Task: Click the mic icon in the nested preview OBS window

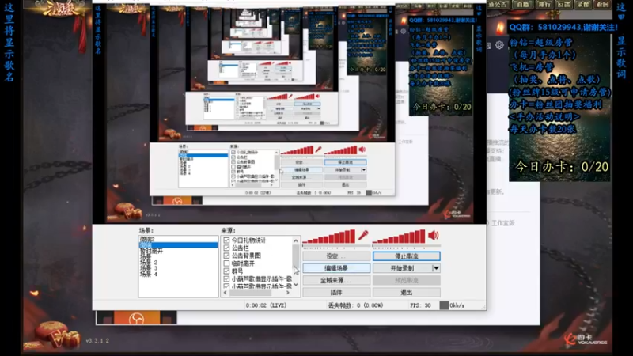Action: [x=318, y=150]
